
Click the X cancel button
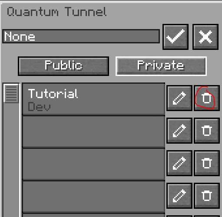pyautogui.click(x=205, y=37)
